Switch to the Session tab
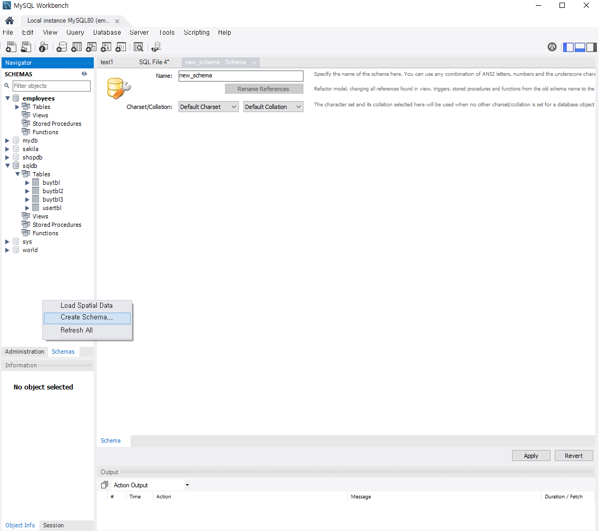Image resolution: width=599 pixels, height=531 pixels. pyautogui.click(x=54, y=525)
